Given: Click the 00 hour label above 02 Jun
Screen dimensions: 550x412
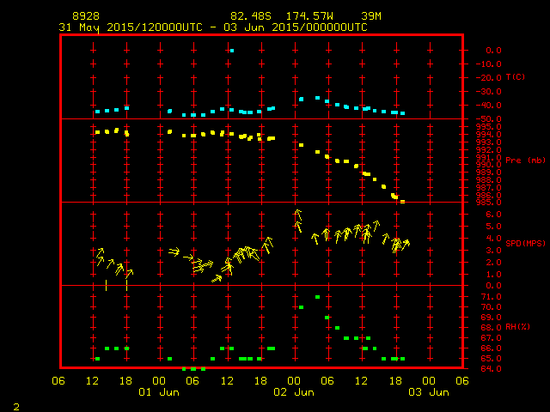Looking at the screenshot, I should coord(294,381).
